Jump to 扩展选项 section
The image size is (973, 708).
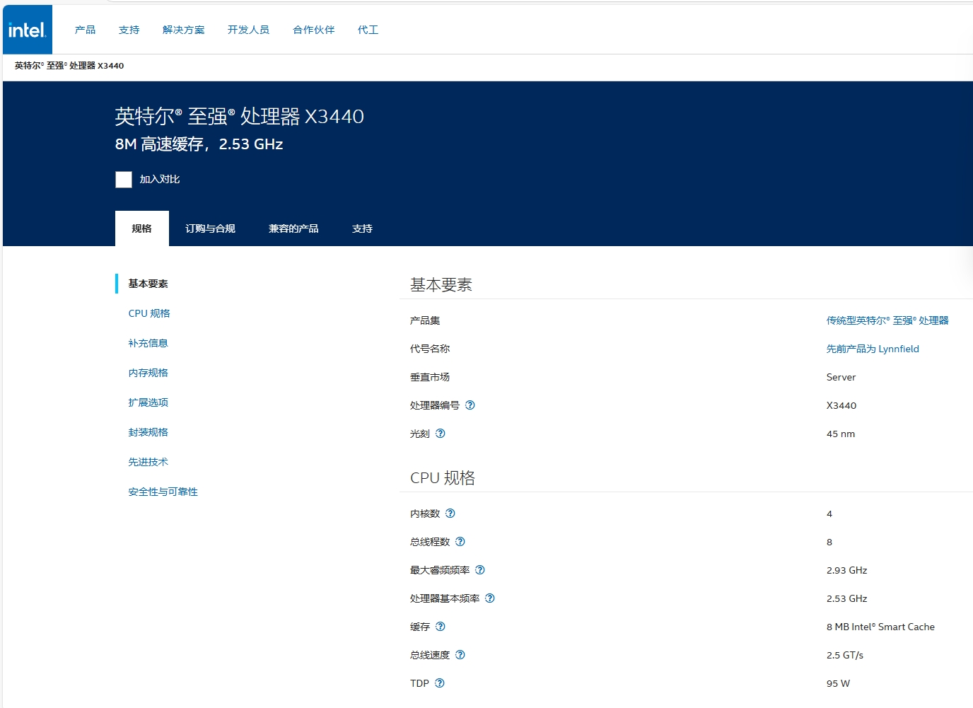pyautogui.click(x=148, y=402)
